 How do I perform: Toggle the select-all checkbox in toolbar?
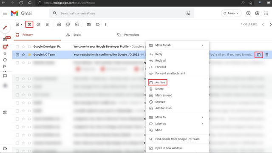(x=17, y=25)
